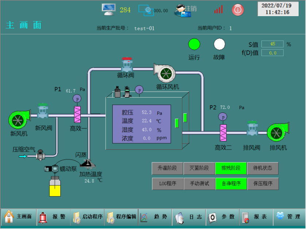Select the 循环阀 circulation valve icon
The image size is (306, 229).
coord(127,65)
